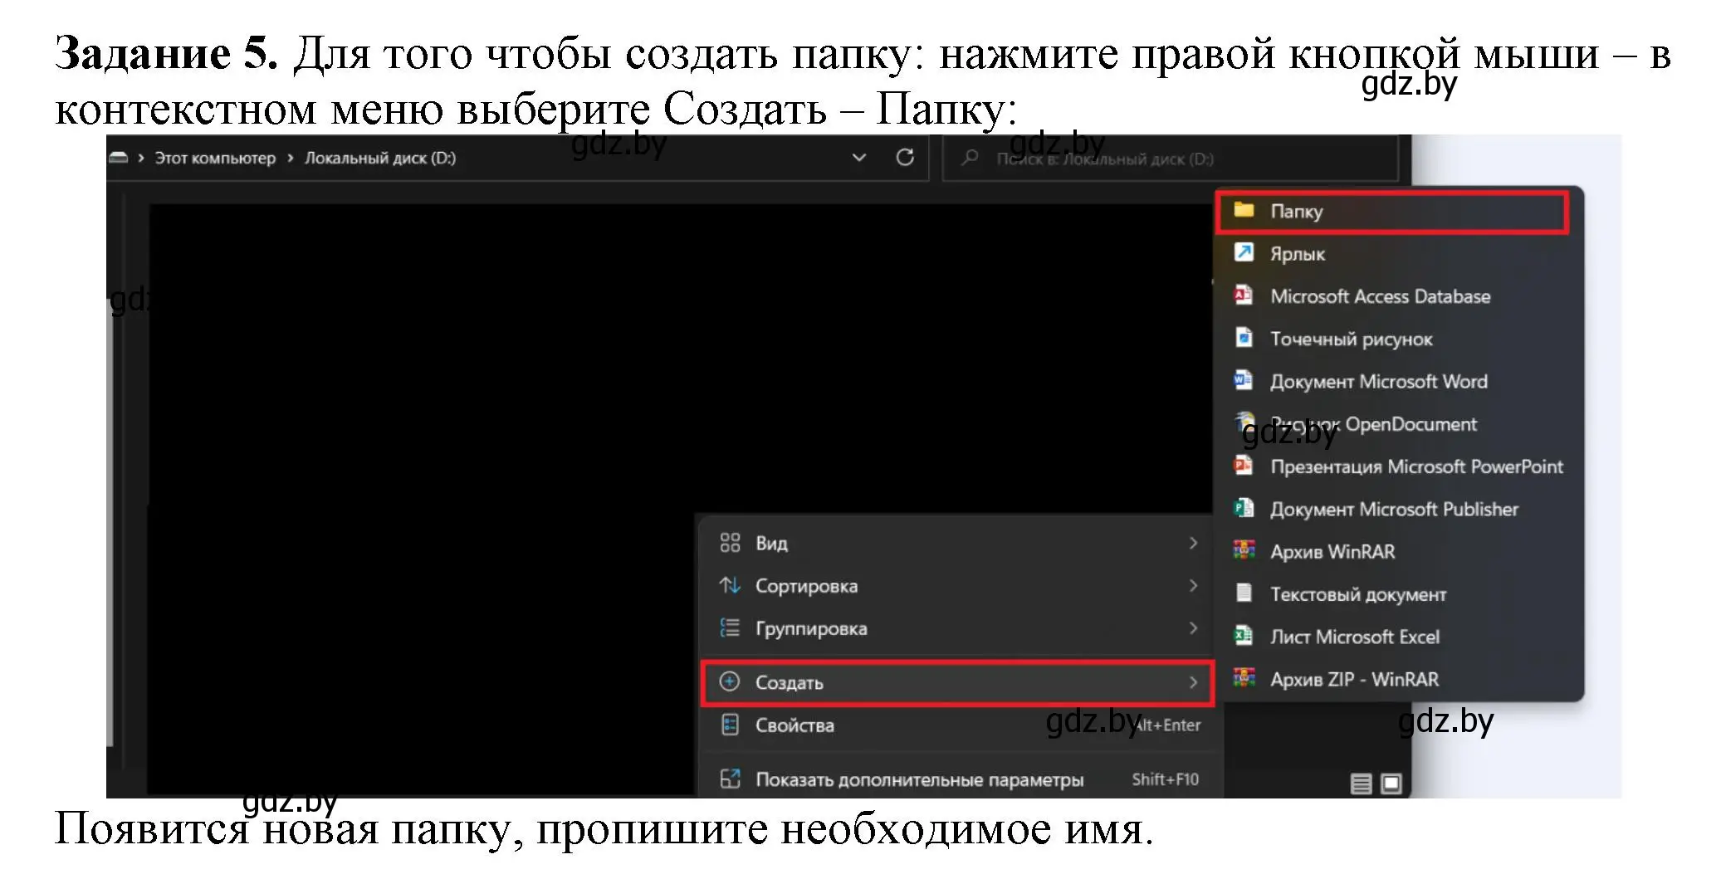
Task: Choose Лист Microsoft Excel
Action: (x=1391, y=637)
